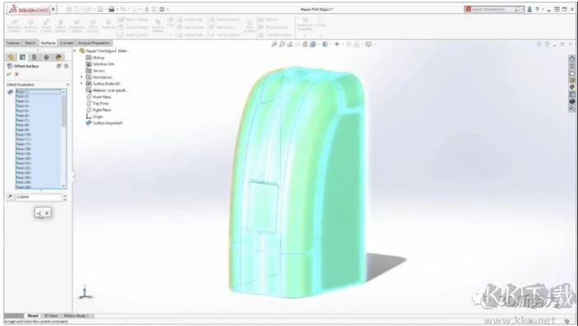The image size is (578, 326).
Task: Switch to the Features tab
Action: pyautogui.click(x=13, y=43)
